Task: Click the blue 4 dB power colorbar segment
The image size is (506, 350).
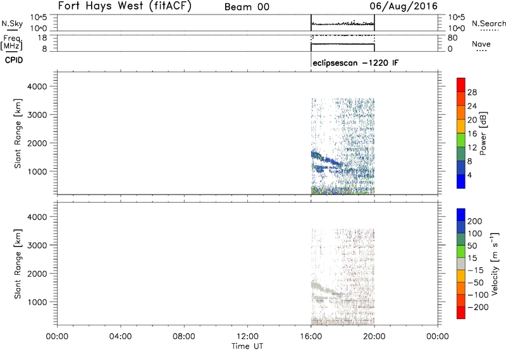Action: tap(461, 181)
